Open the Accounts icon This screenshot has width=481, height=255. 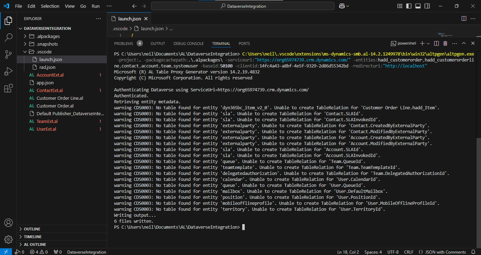pos(8,223)
